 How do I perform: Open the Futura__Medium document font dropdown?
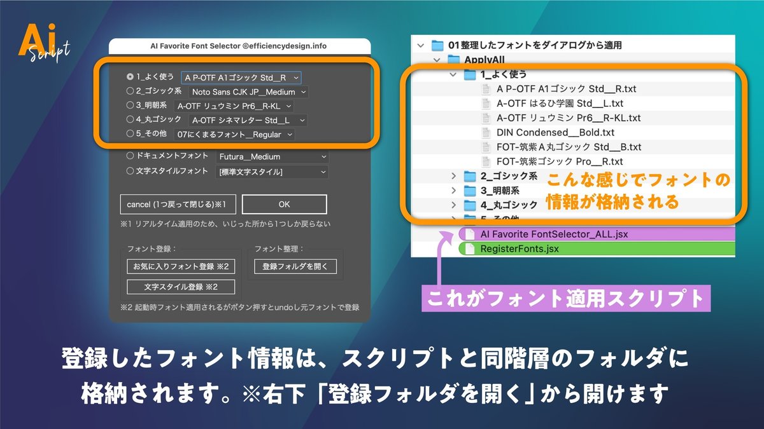click(272, 156)
